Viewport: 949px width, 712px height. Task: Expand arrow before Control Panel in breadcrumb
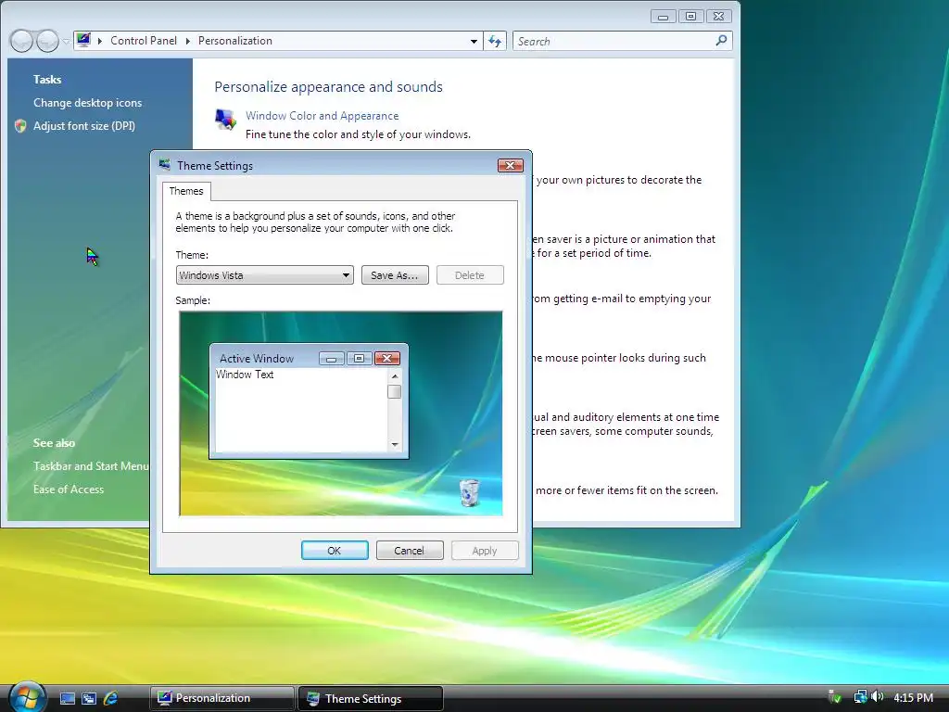[100, 41]
